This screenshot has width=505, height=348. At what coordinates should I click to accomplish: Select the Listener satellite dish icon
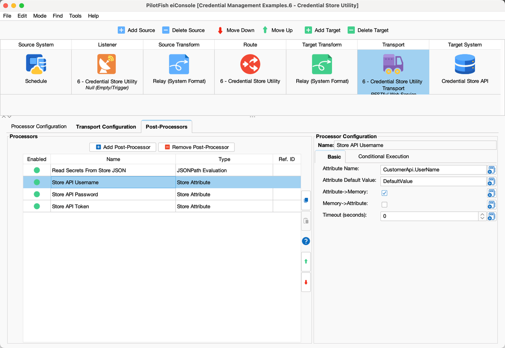[x=107, y=64]
